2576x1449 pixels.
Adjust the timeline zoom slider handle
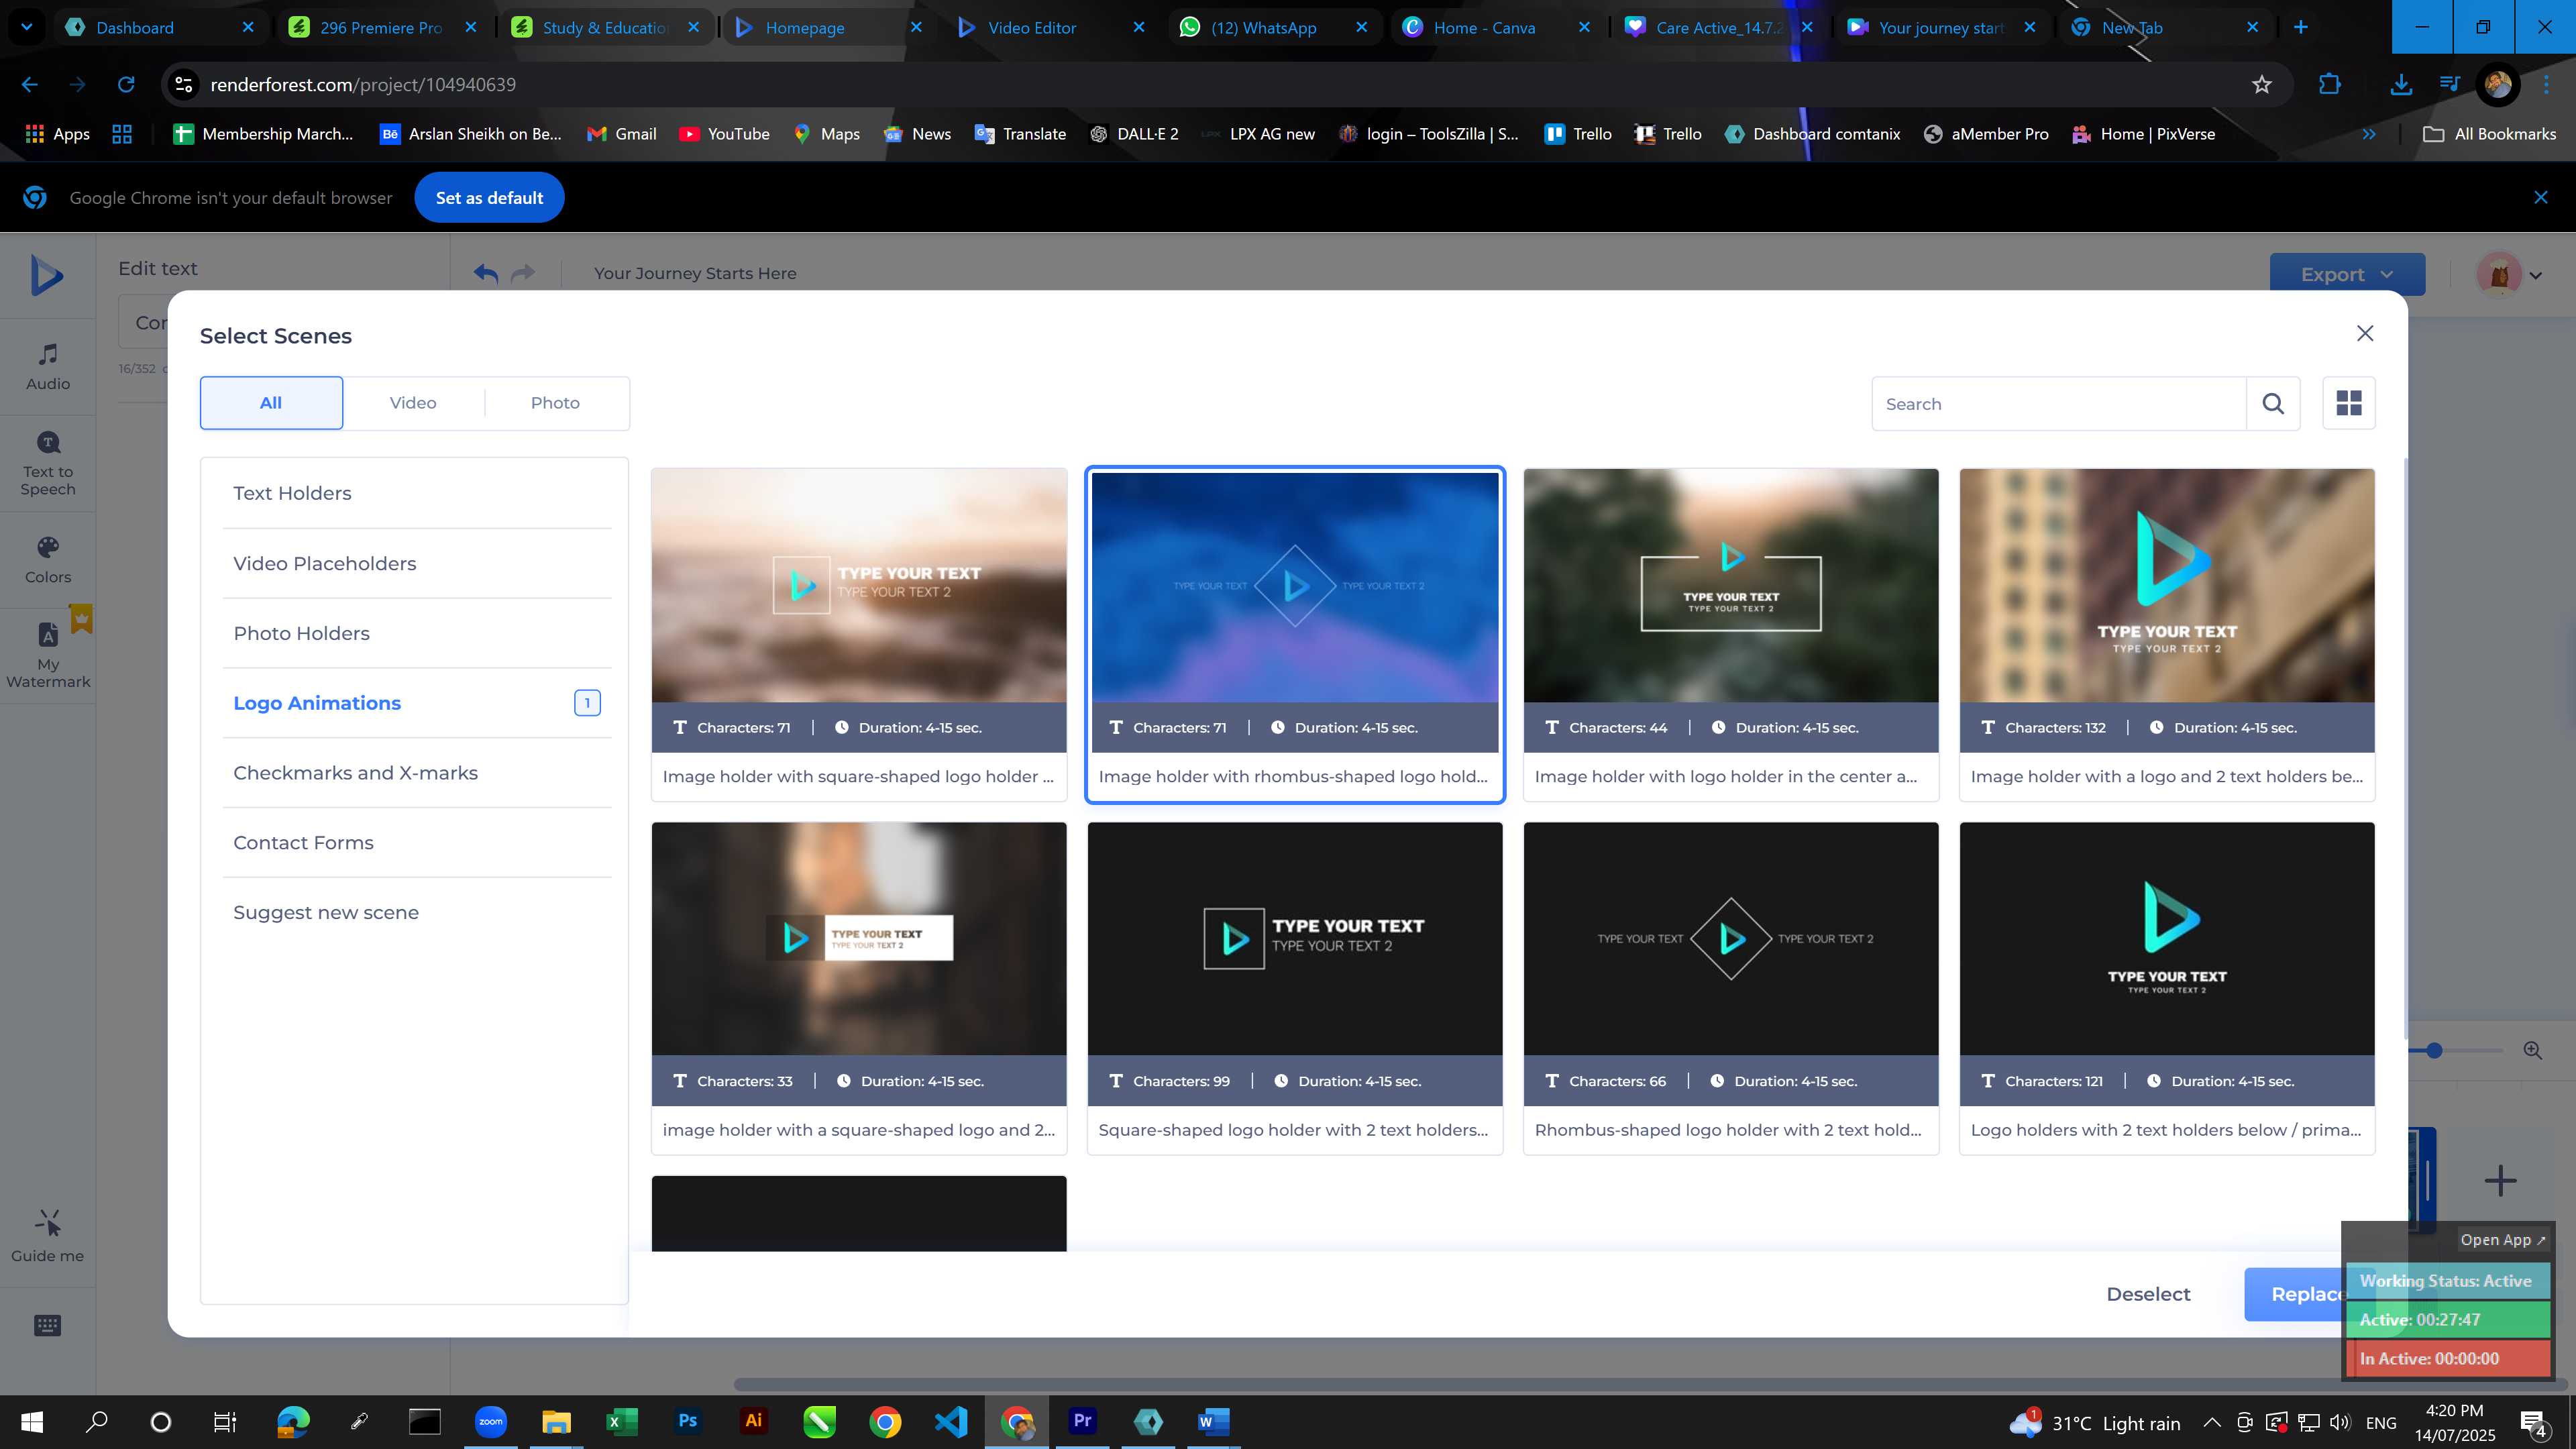click(2434, 1050)
